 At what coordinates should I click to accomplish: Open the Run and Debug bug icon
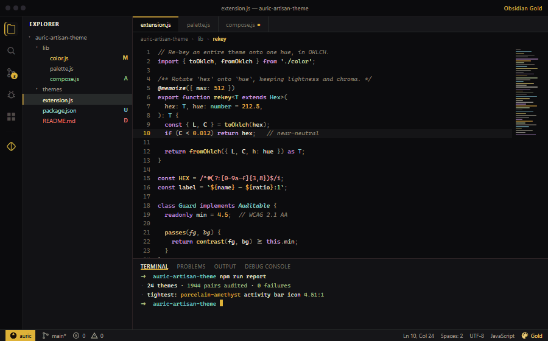(x=11, y=95)
